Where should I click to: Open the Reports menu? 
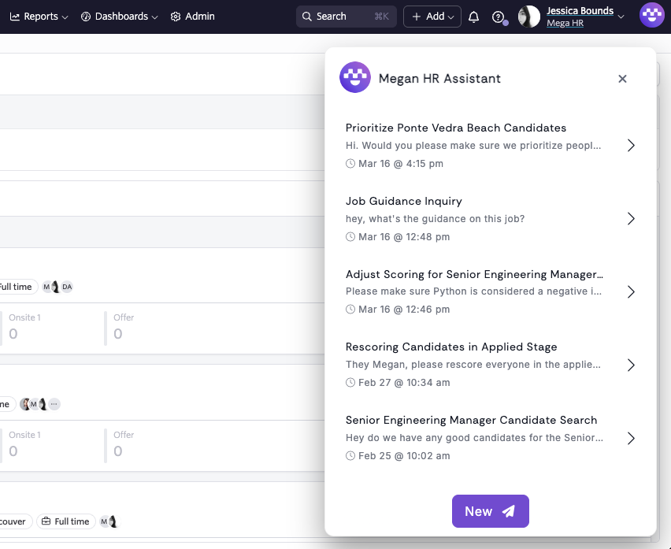point(39,17)
